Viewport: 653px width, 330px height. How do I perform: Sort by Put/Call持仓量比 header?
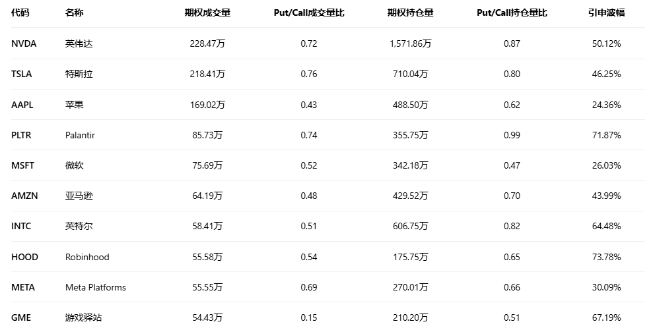[512, 13]
